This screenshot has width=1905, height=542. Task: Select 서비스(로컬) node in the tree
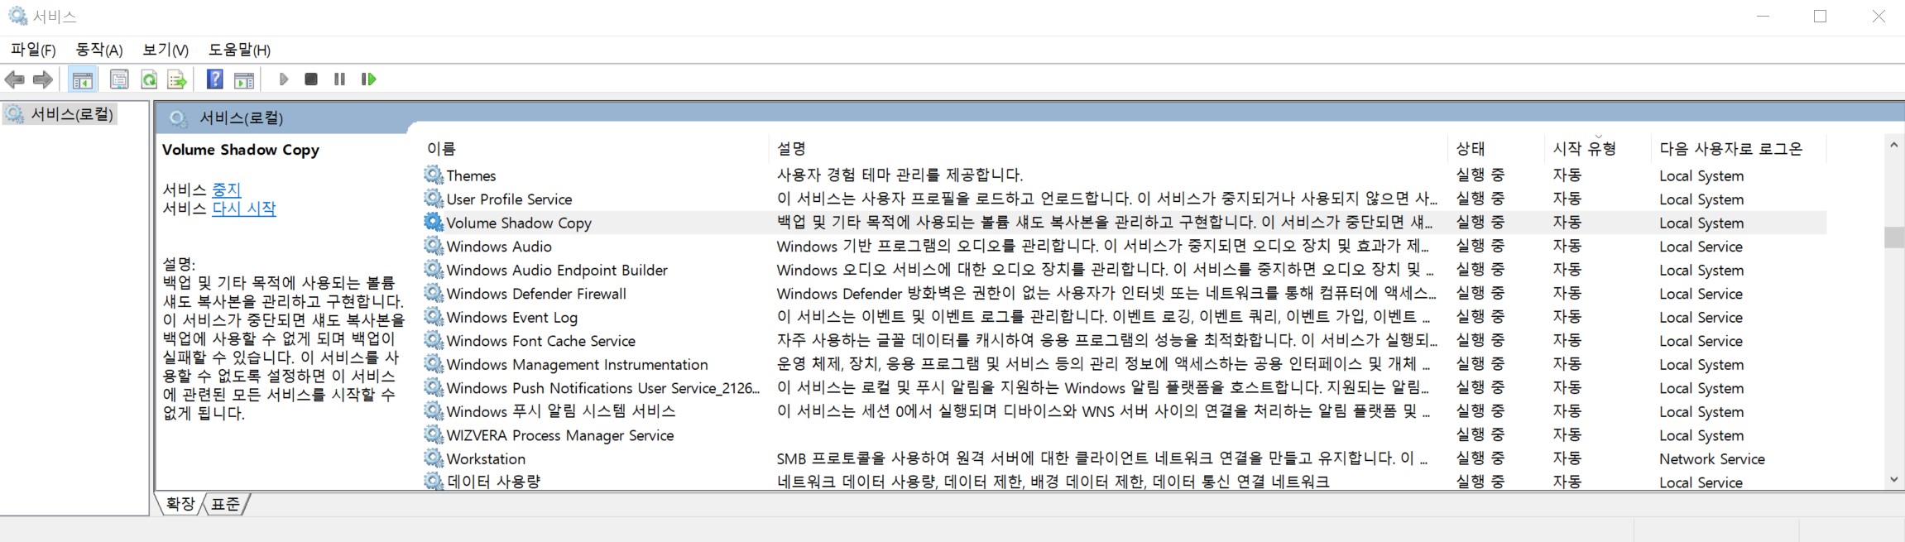click(x=60, y=114)
